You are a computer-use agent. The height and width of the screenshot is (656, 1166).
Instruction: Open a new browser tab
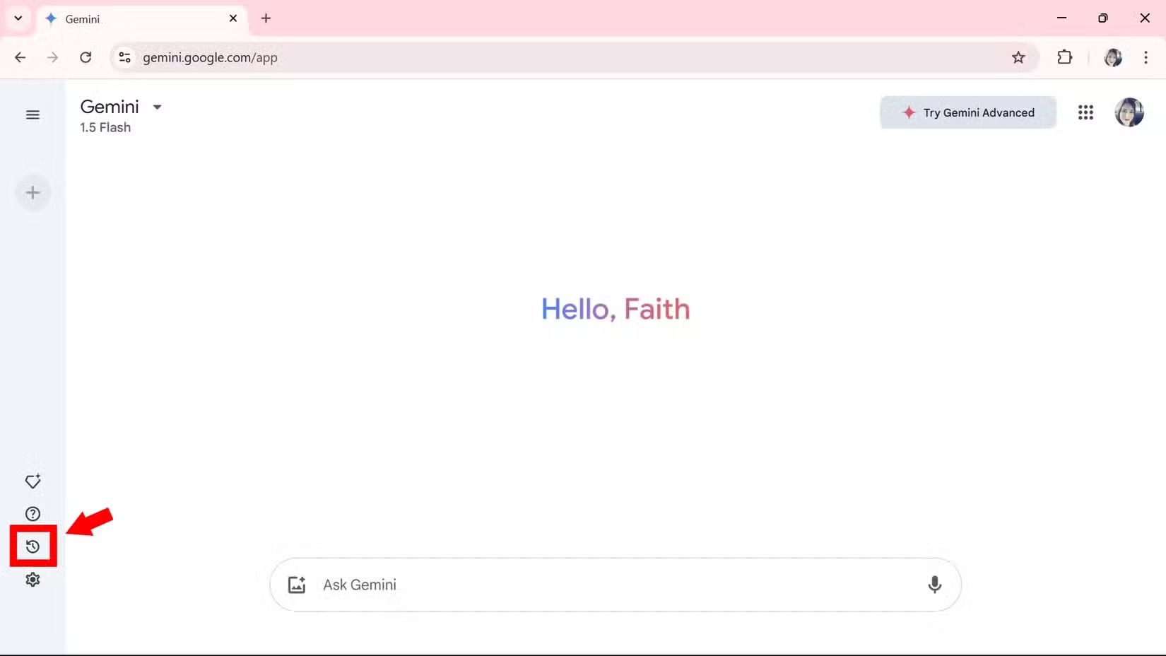pyautogui.click(x=266, y=18)
